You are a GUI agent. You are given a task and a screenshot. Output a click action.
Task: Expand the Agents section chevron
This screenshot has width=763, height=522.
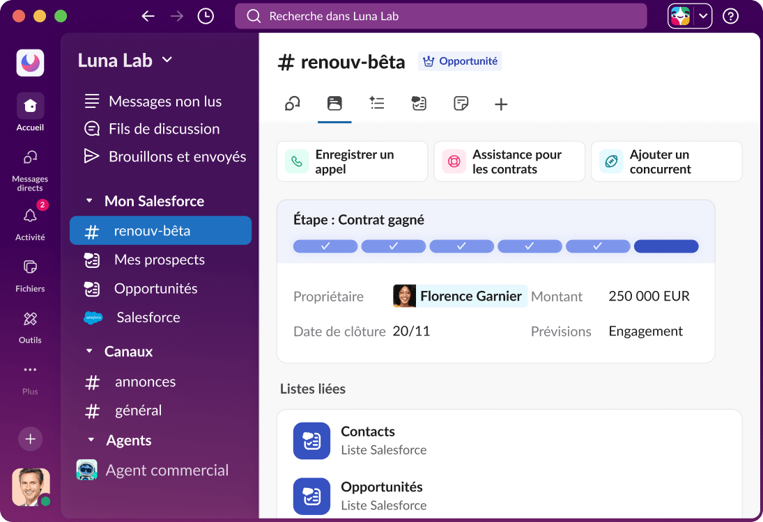[91, 440]
